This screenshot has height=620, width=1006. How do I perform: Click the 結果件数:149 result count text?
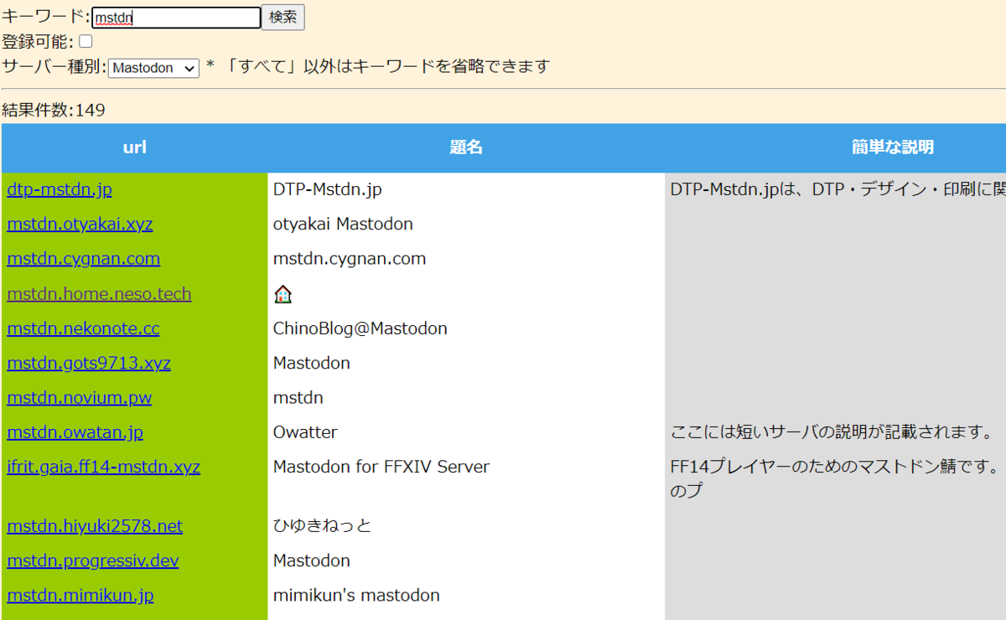tap(54, 111)
